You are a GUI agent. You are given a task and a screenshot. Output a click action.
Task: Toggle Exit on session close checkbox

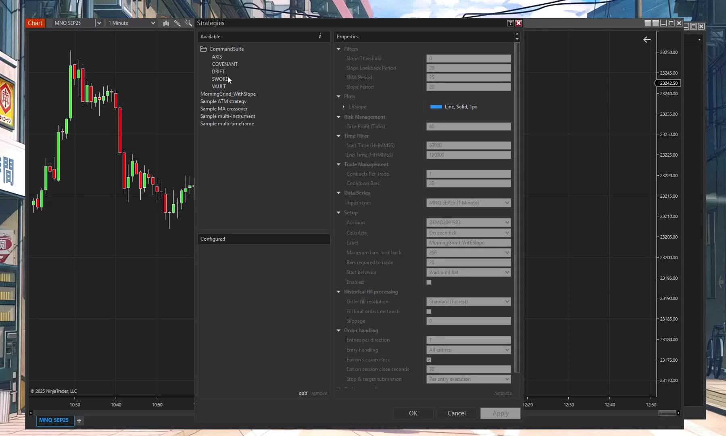coord(429,360)
